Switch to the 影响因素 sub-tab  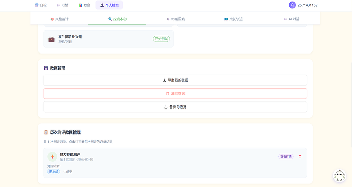[175, 19]
